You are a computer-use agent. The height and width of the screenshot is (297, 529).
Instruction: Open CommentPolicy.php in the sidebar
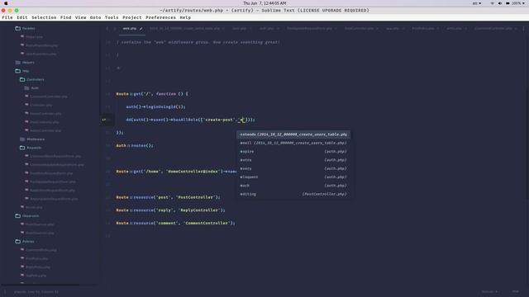pos(41,250)
